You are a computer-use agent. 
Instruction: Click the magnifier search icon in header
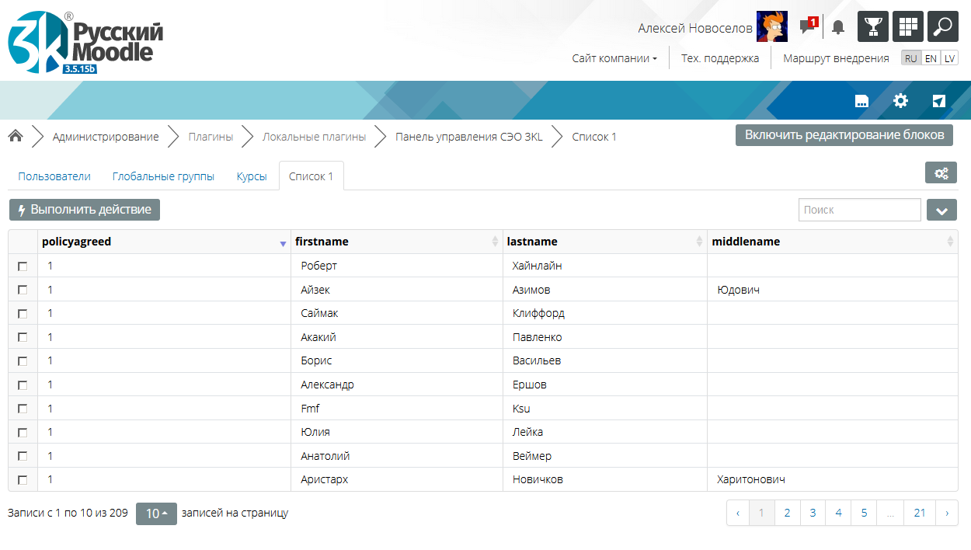pyautogui.click(x=943, y=26)
